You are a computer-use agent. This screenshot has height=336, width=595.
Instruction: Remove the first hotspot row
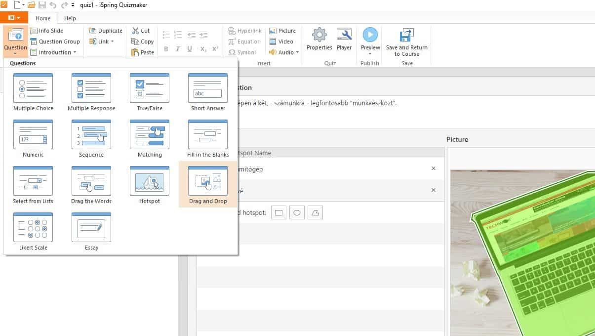click(434, 168)
